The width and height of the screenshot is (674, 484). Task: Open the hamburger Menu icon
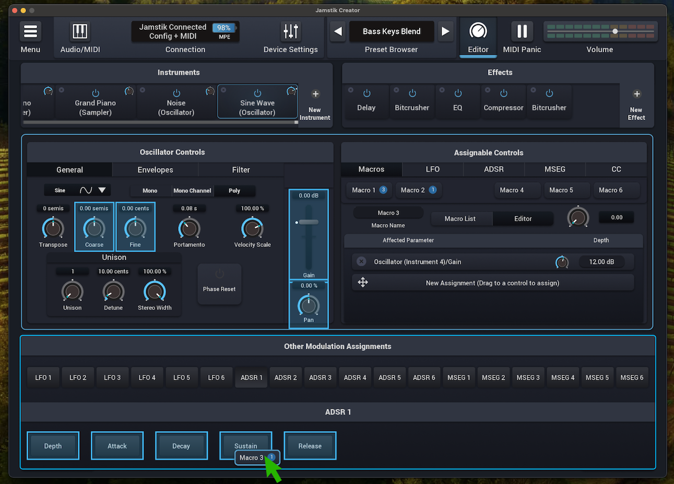30,31
